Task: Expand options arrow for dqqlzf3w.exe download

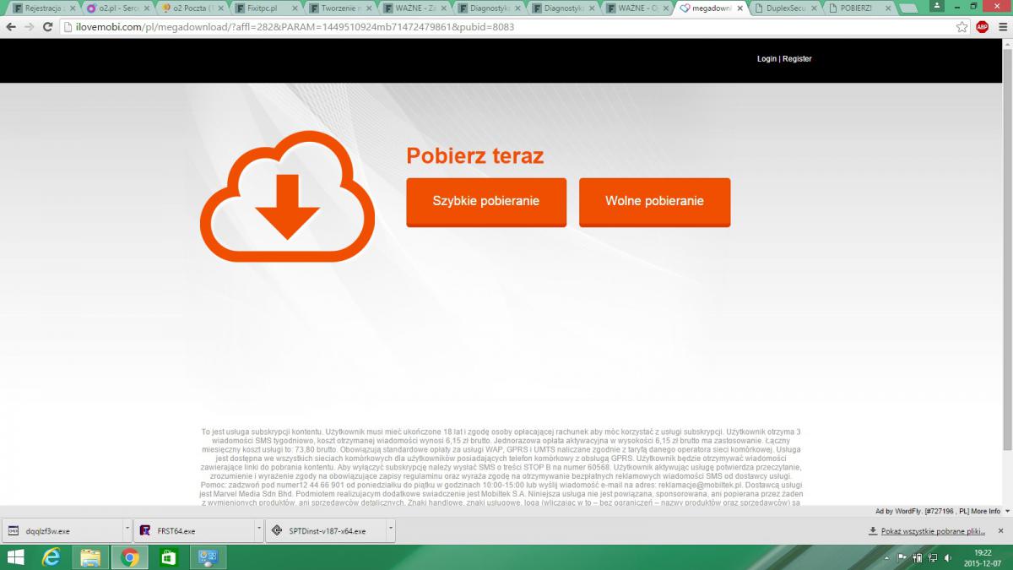Action: 127,530
